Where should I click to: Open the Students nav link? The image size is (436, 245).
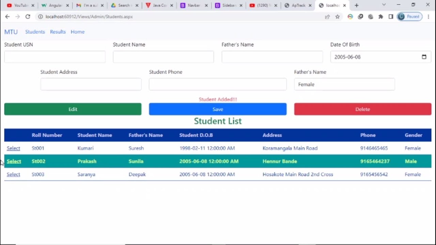pos(35,32)
